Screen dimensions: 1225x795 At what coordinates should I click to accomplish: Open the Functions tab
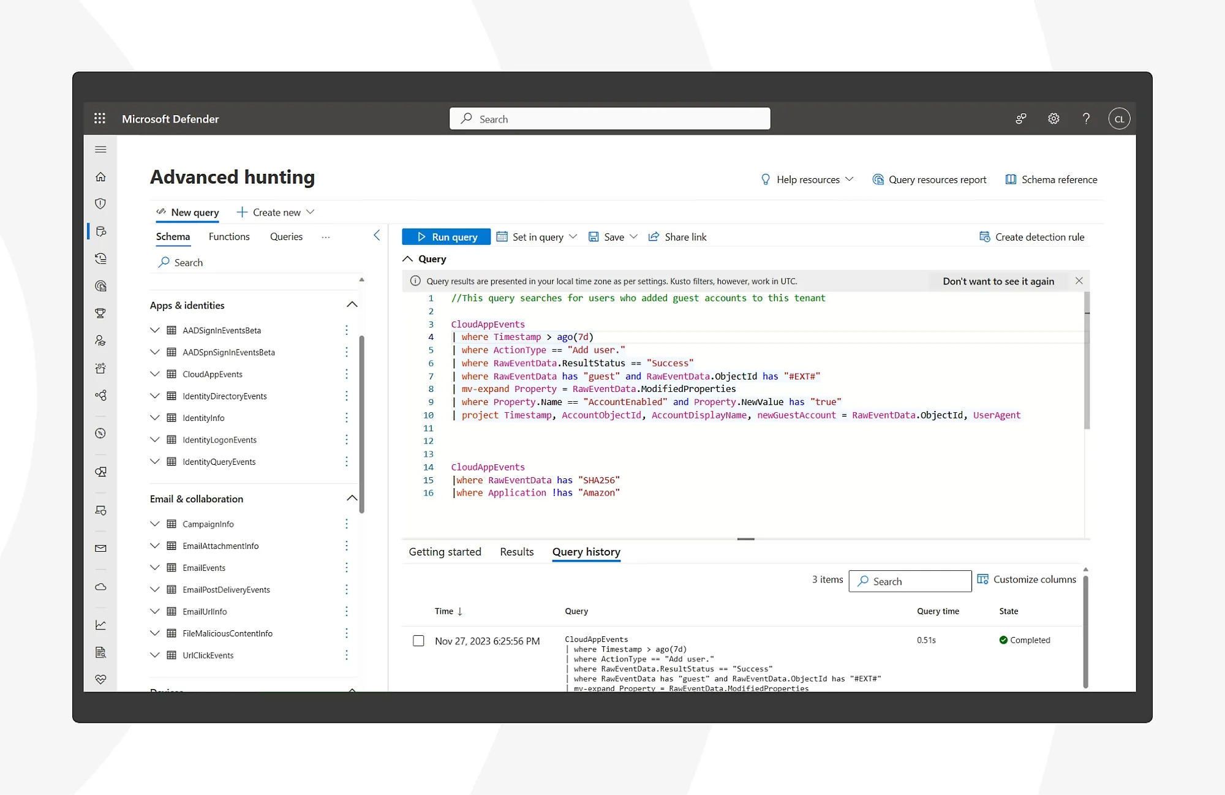229,236
